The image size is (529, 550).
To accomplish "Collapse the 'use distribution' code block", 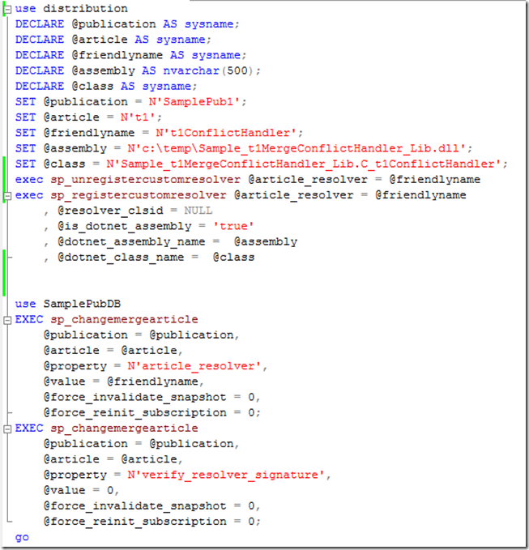I will [x=7, y=10].
